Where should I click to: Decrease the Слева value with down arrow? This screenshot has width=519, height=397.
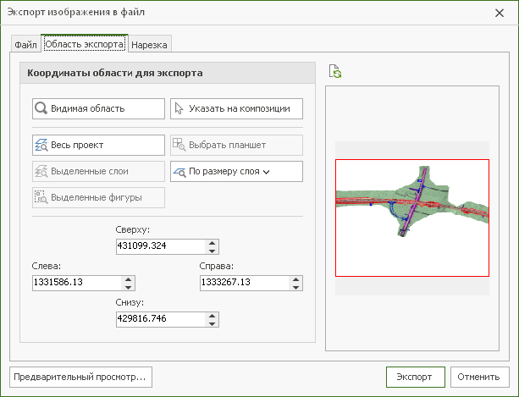[x=129, y=287]
